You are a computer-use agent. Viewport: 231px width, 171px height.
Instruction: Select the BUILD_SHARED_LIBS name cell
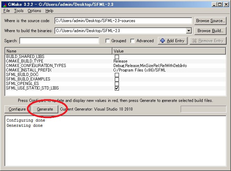[25, 57]
